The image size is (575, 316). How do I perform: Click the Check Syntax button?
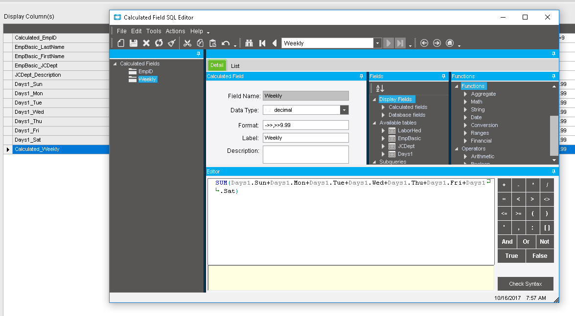(525, 284)
